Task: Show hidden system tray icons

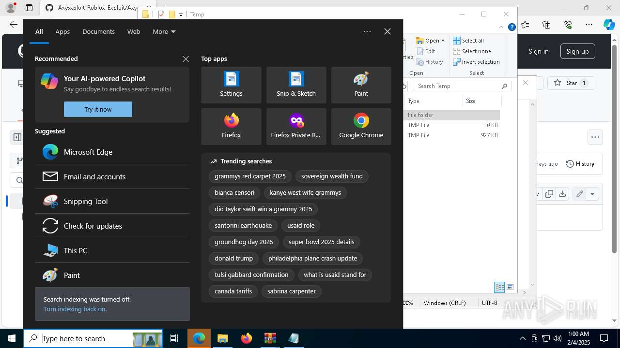Action: (x=522, y=338)
